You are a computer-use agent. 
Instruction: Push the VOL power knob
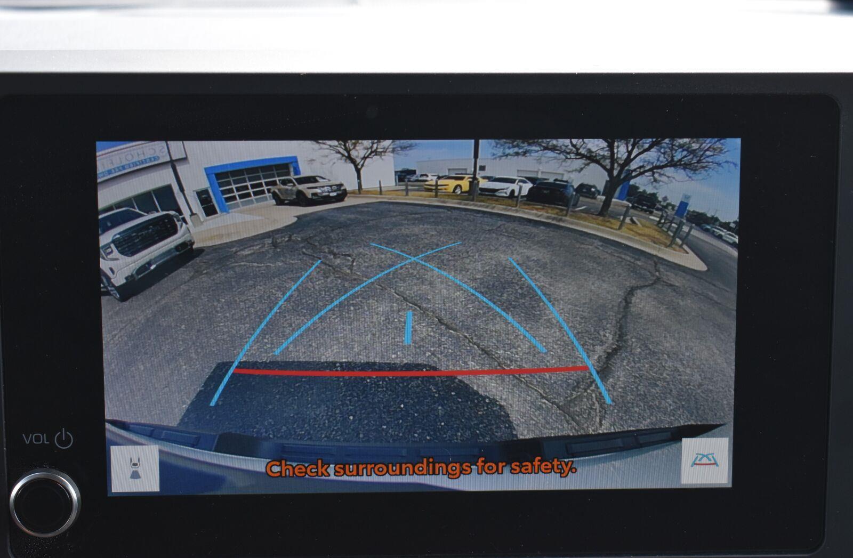pyautogui.click(x=45, y=502)
